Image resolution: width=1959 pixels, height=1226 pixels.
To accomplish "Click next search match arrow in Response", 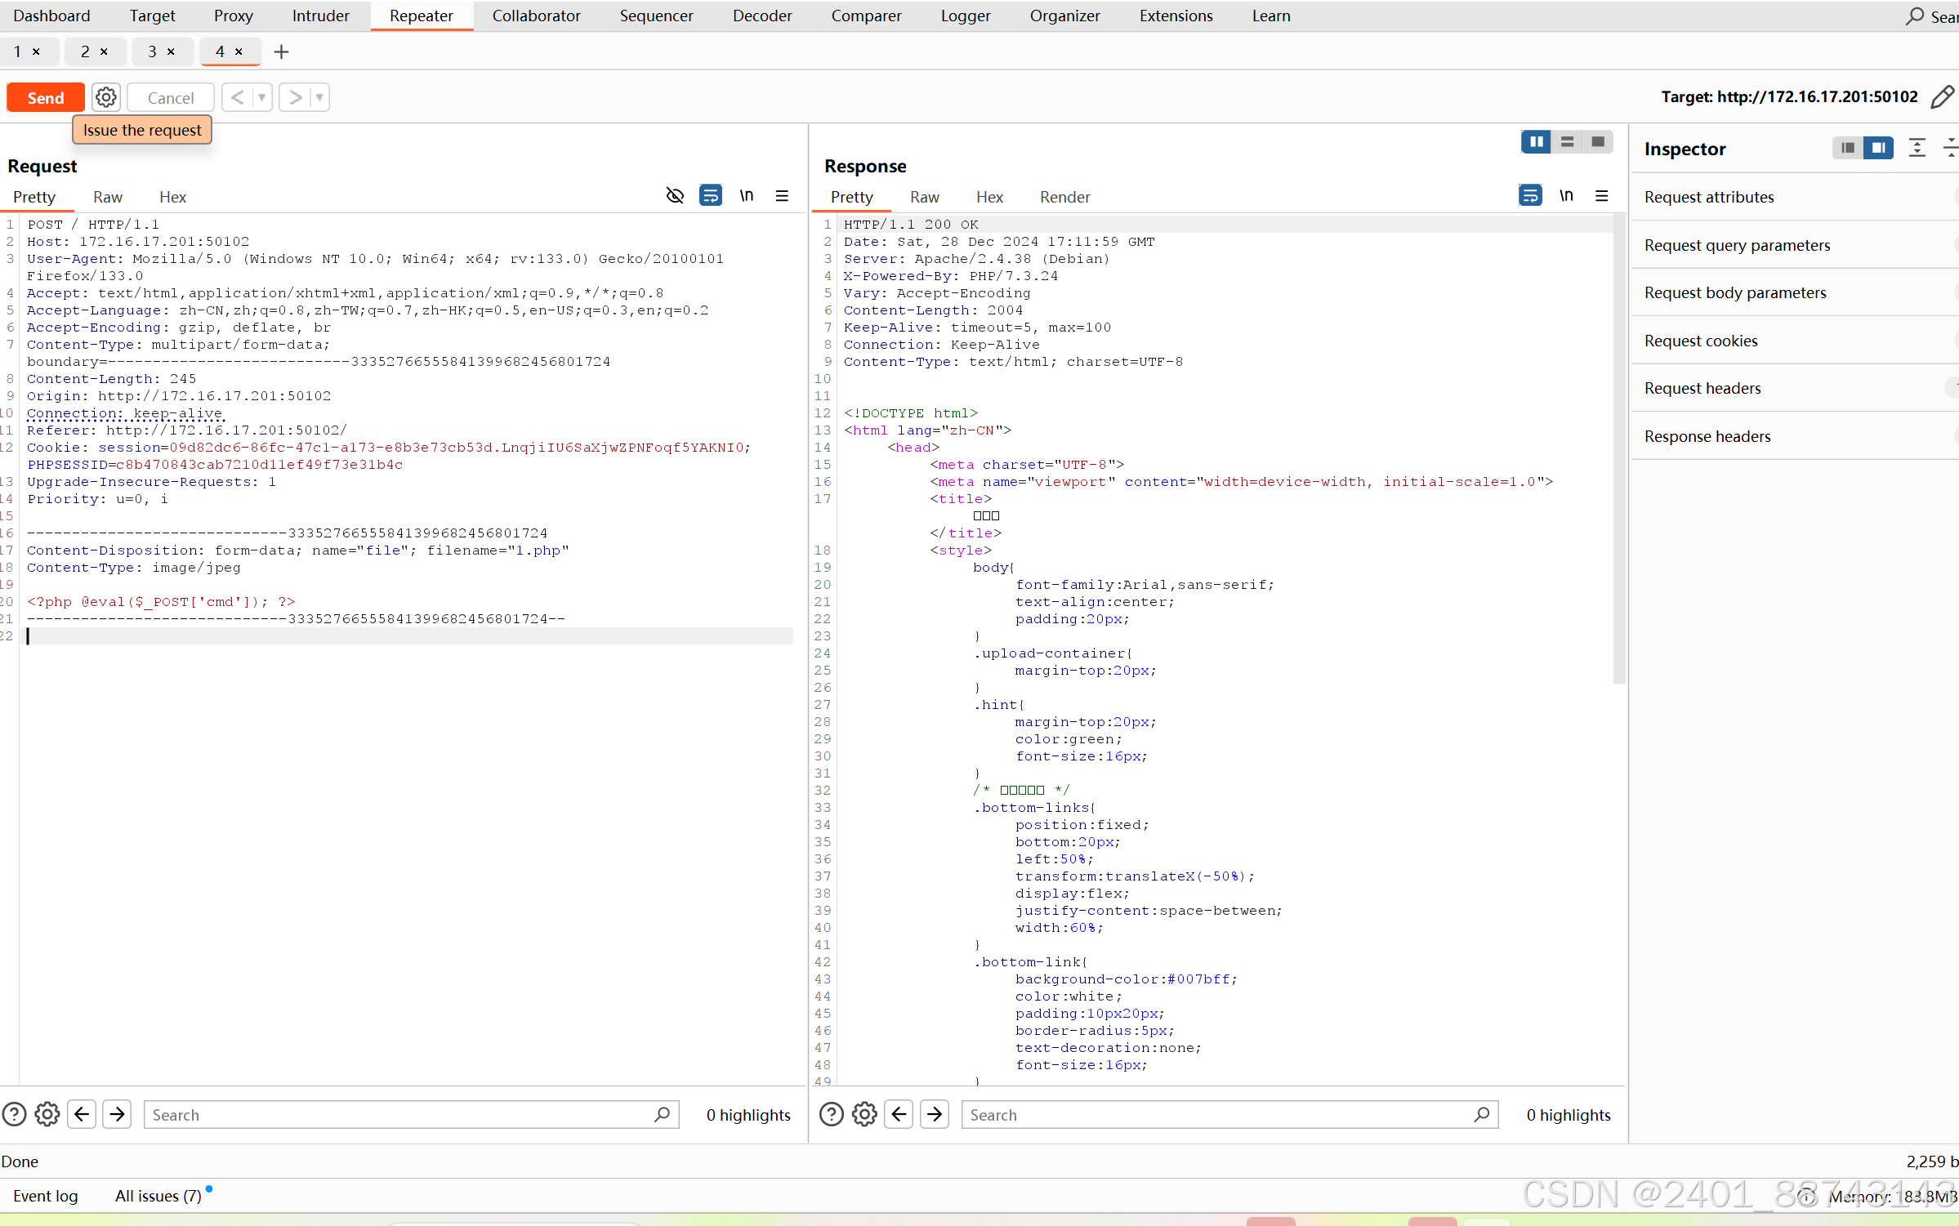I will 935,1114.
